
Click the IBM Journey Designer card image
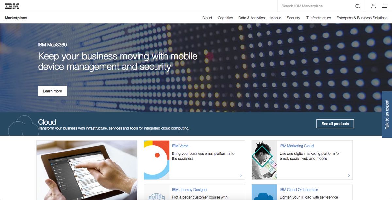pyautogui.click(x=157, y=192)
